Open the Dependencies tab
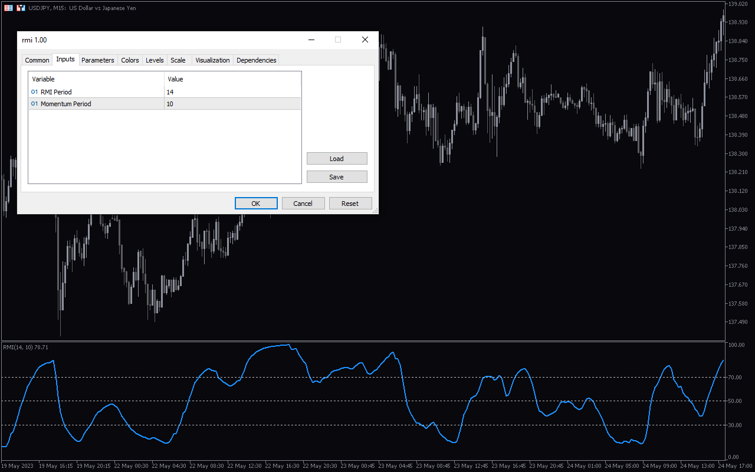The height and width of the screenshot is (472, 755). pyautogui.click(x=256, y=60)
